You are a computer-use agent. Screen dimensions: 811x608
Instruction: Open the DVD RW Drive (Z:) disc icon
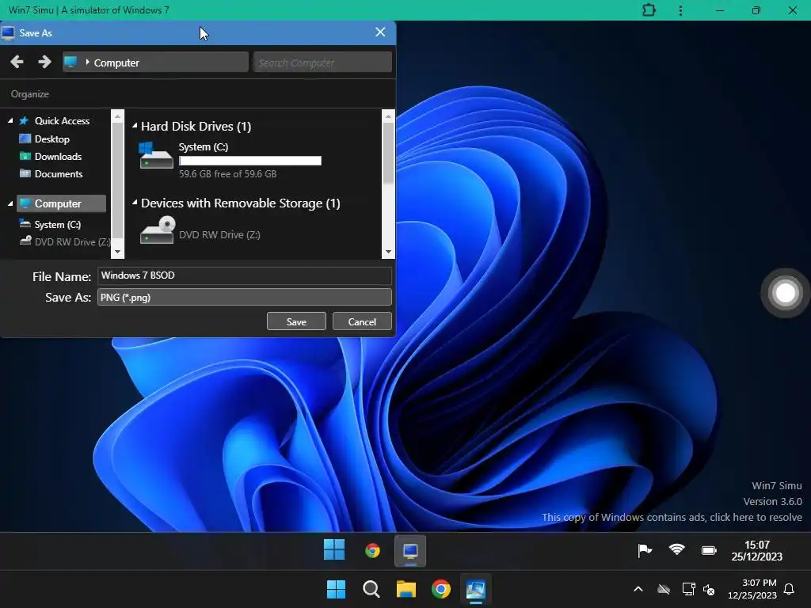tap(158, 230)
